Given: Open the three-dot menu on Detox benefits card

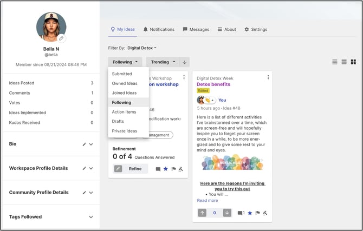Looking at the screenshot, I should pyautogui.click(x=268, y=77).
